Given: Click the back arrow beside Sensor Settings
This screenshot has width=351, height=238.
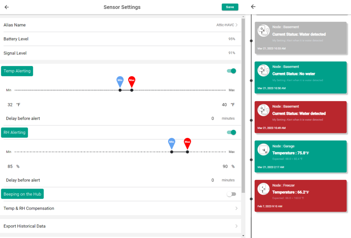Looking at the screenshot, I should pos(7,7).
